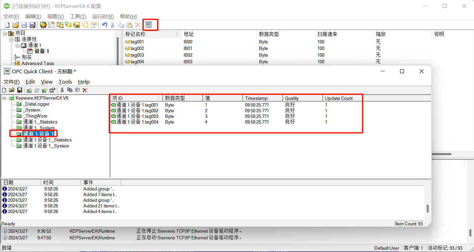
Task: Undo last action in KEPServerEX toolbar
Action: pyautogui.click(x=105, y=25)
